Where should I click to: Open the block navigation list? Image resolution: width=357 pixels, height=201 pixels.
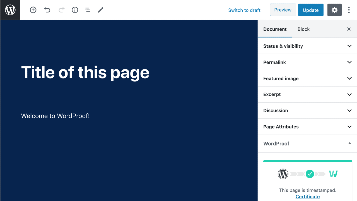click(x=88, y=10)
